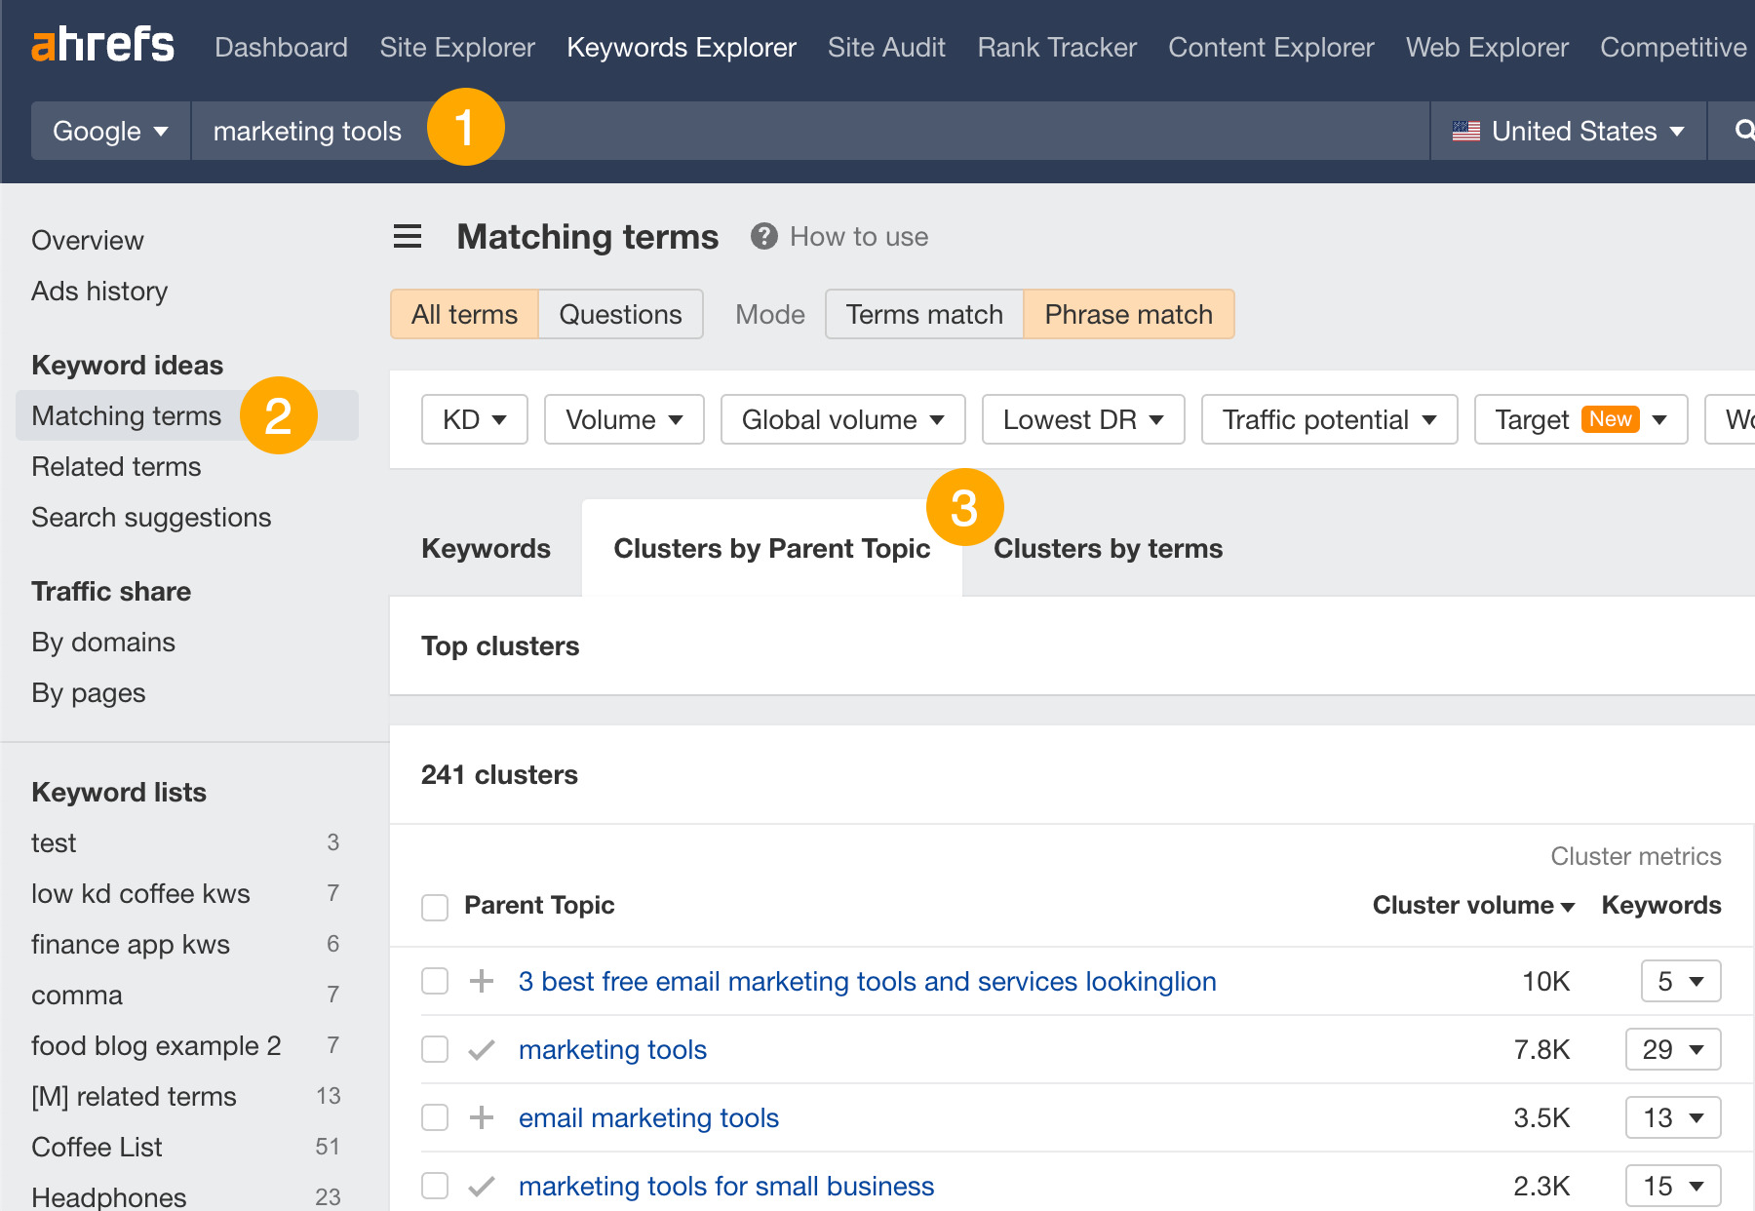Expand the 5 keywords dropdown in first cluster
The width and height of the screenshot is (1755, 1211).
pyautogui.click(x=1681, y=981)
